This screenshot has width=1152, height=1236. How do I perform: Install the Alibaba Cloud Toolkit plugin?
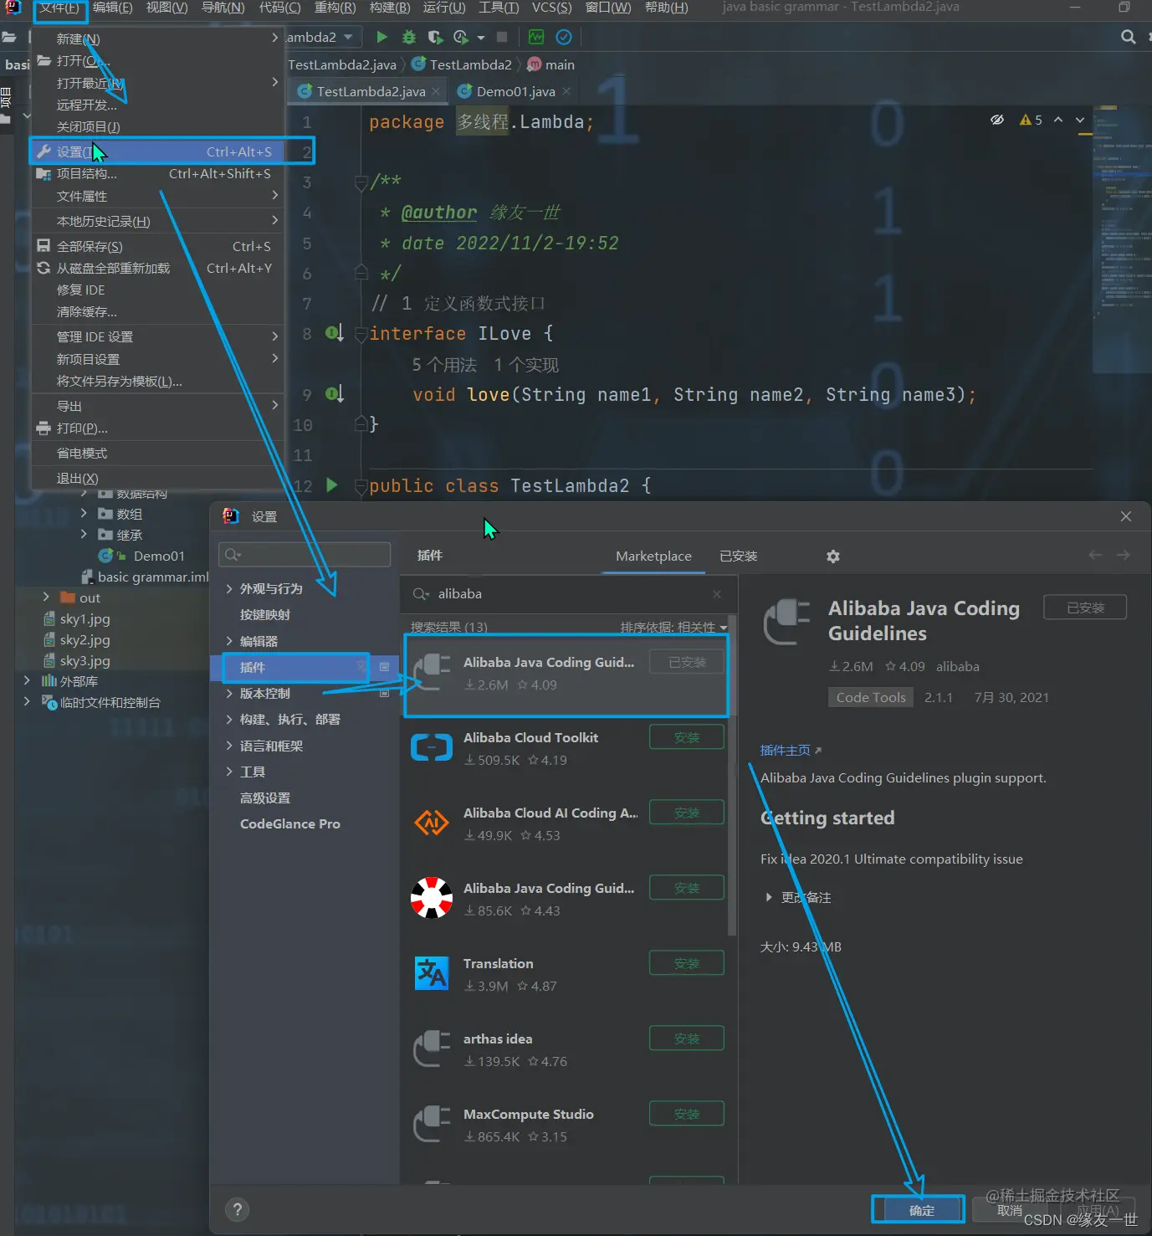687,737
